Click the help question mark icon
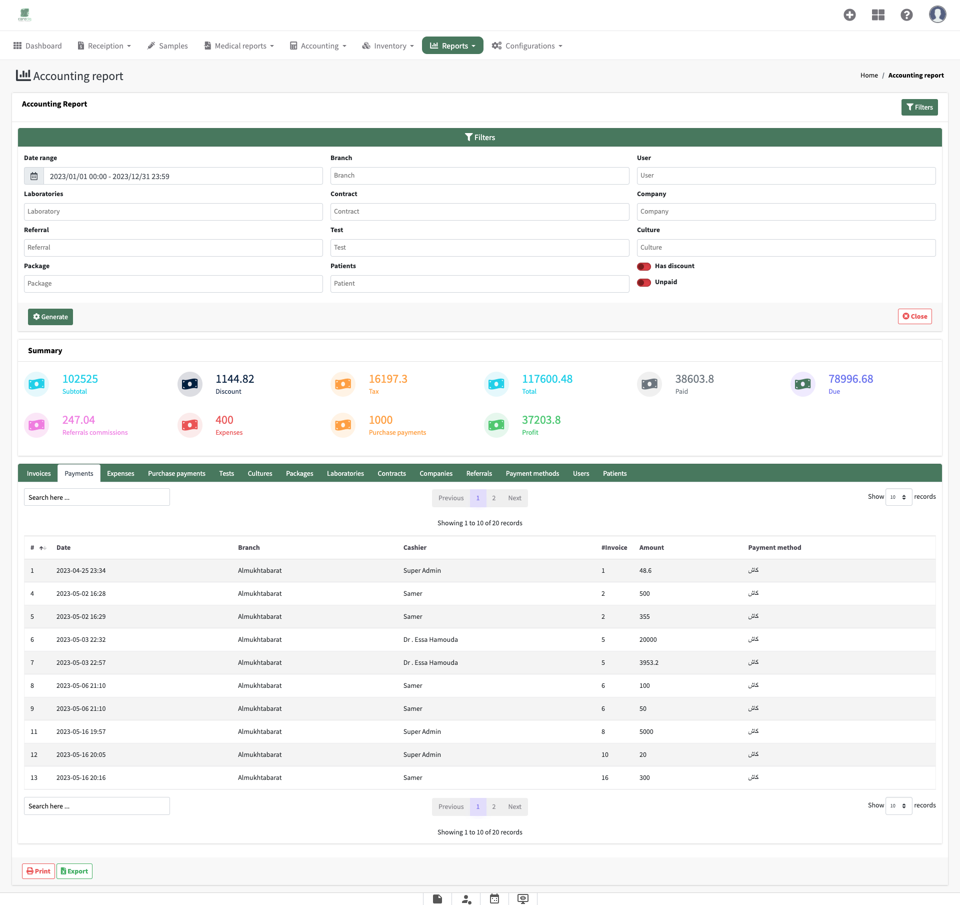The width and height of the screenshot is (960, 905). click(x=906, y=15)
